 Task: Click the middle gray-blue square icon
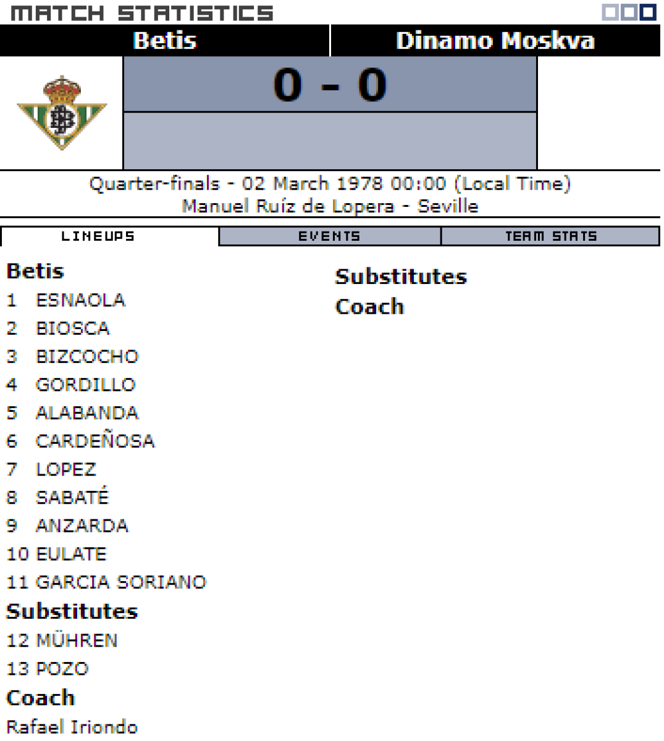[629, 12]
